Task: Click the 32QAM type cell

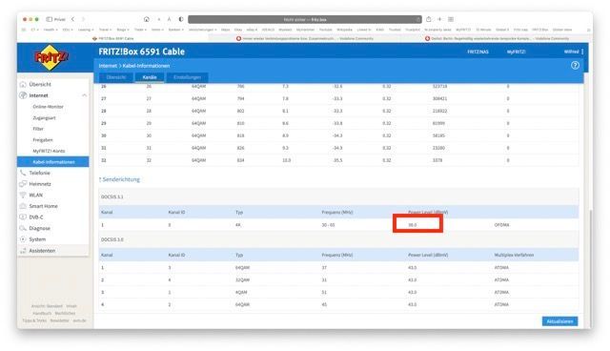Action: 242,280
